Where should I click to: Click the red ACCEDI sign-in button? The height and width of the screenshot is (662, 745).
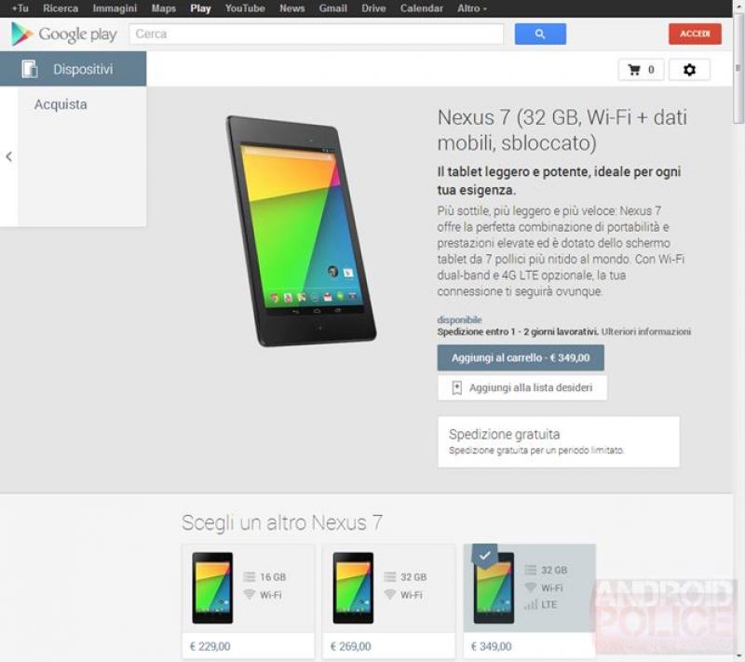pyautogui.click(x=695, y=34)
